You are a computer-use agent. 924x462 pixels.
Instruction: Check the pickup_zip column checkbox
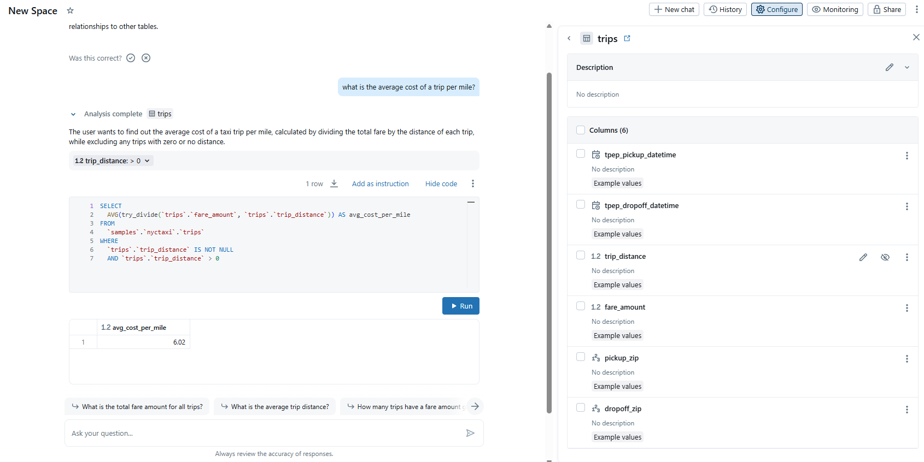(581, 357)
